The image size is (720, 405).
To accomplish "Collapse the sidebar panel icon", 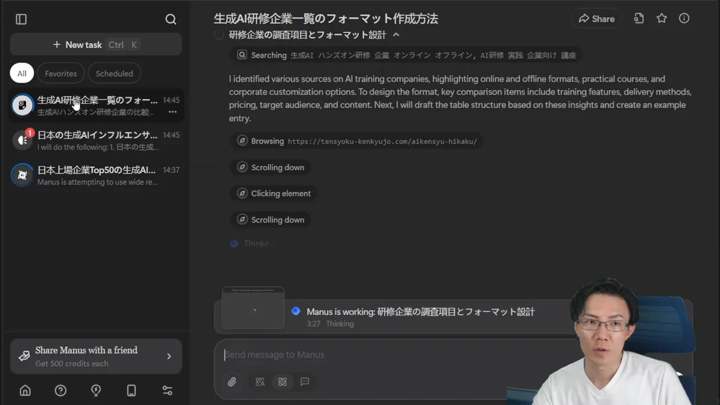I will [22, 19].
